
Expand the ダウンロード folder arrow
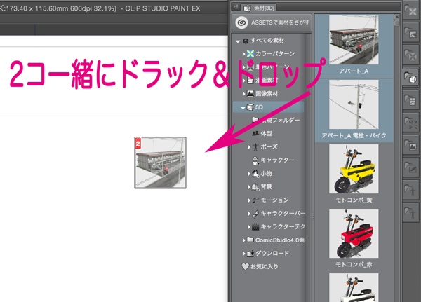[x=243, y=254]
